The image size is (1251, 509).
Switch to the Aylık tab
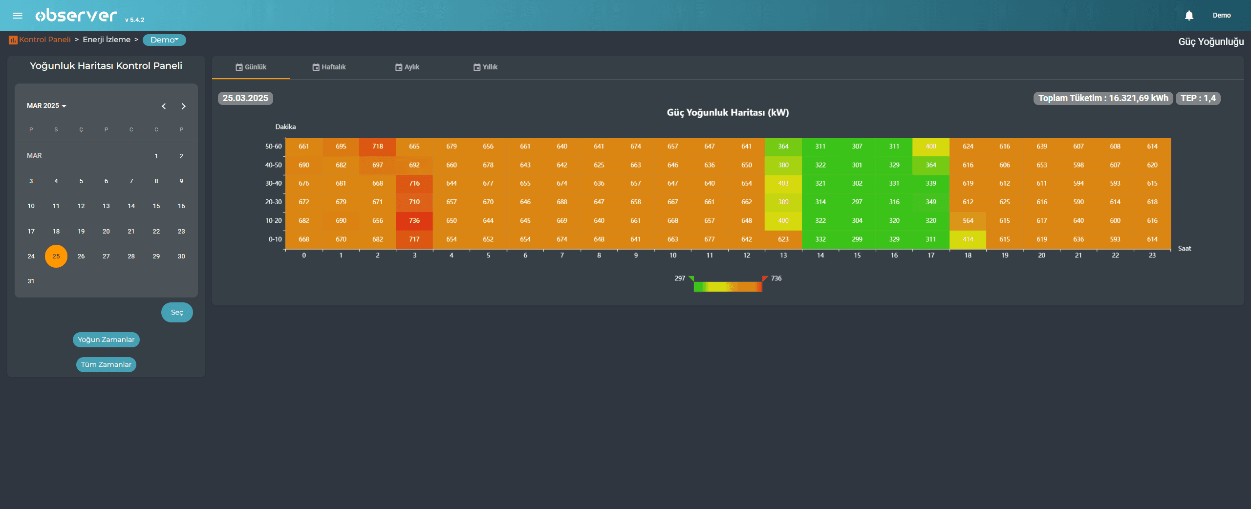tap(408, 67)
